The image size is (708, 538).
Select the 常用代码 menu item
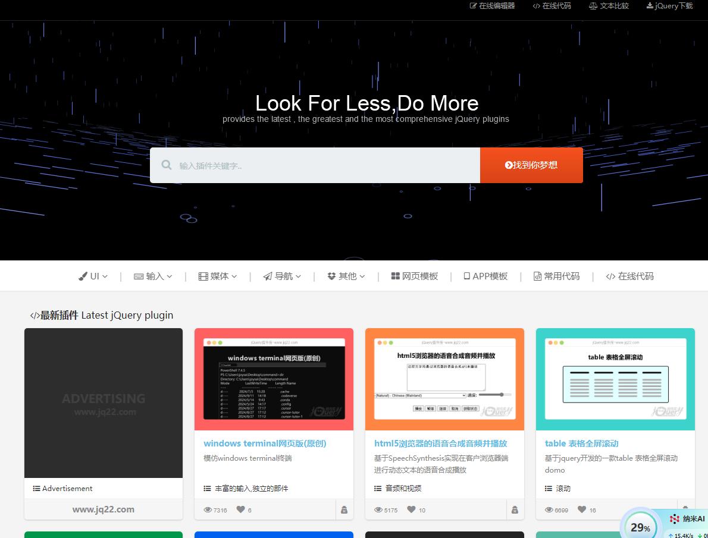pos(556,276)
